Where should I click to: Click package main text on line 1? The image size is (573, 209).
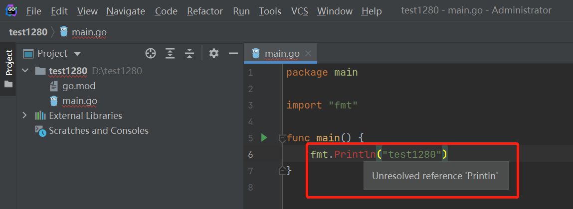click(x=322, y=73)
